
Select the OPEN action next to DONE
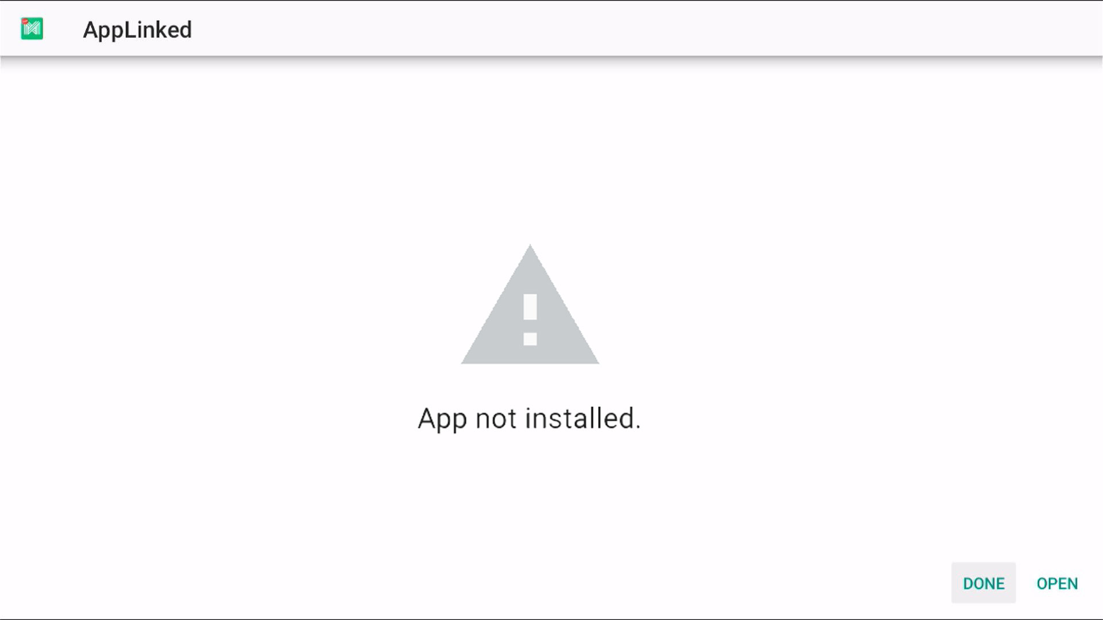pyautogui.click(x=1057, y=583)
